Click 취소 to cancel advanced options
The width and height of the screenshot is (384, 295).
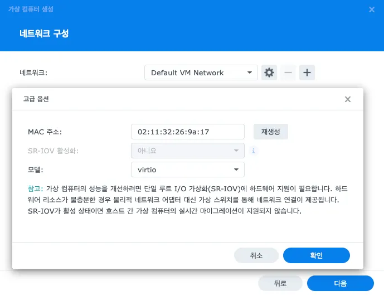point(256,255)
